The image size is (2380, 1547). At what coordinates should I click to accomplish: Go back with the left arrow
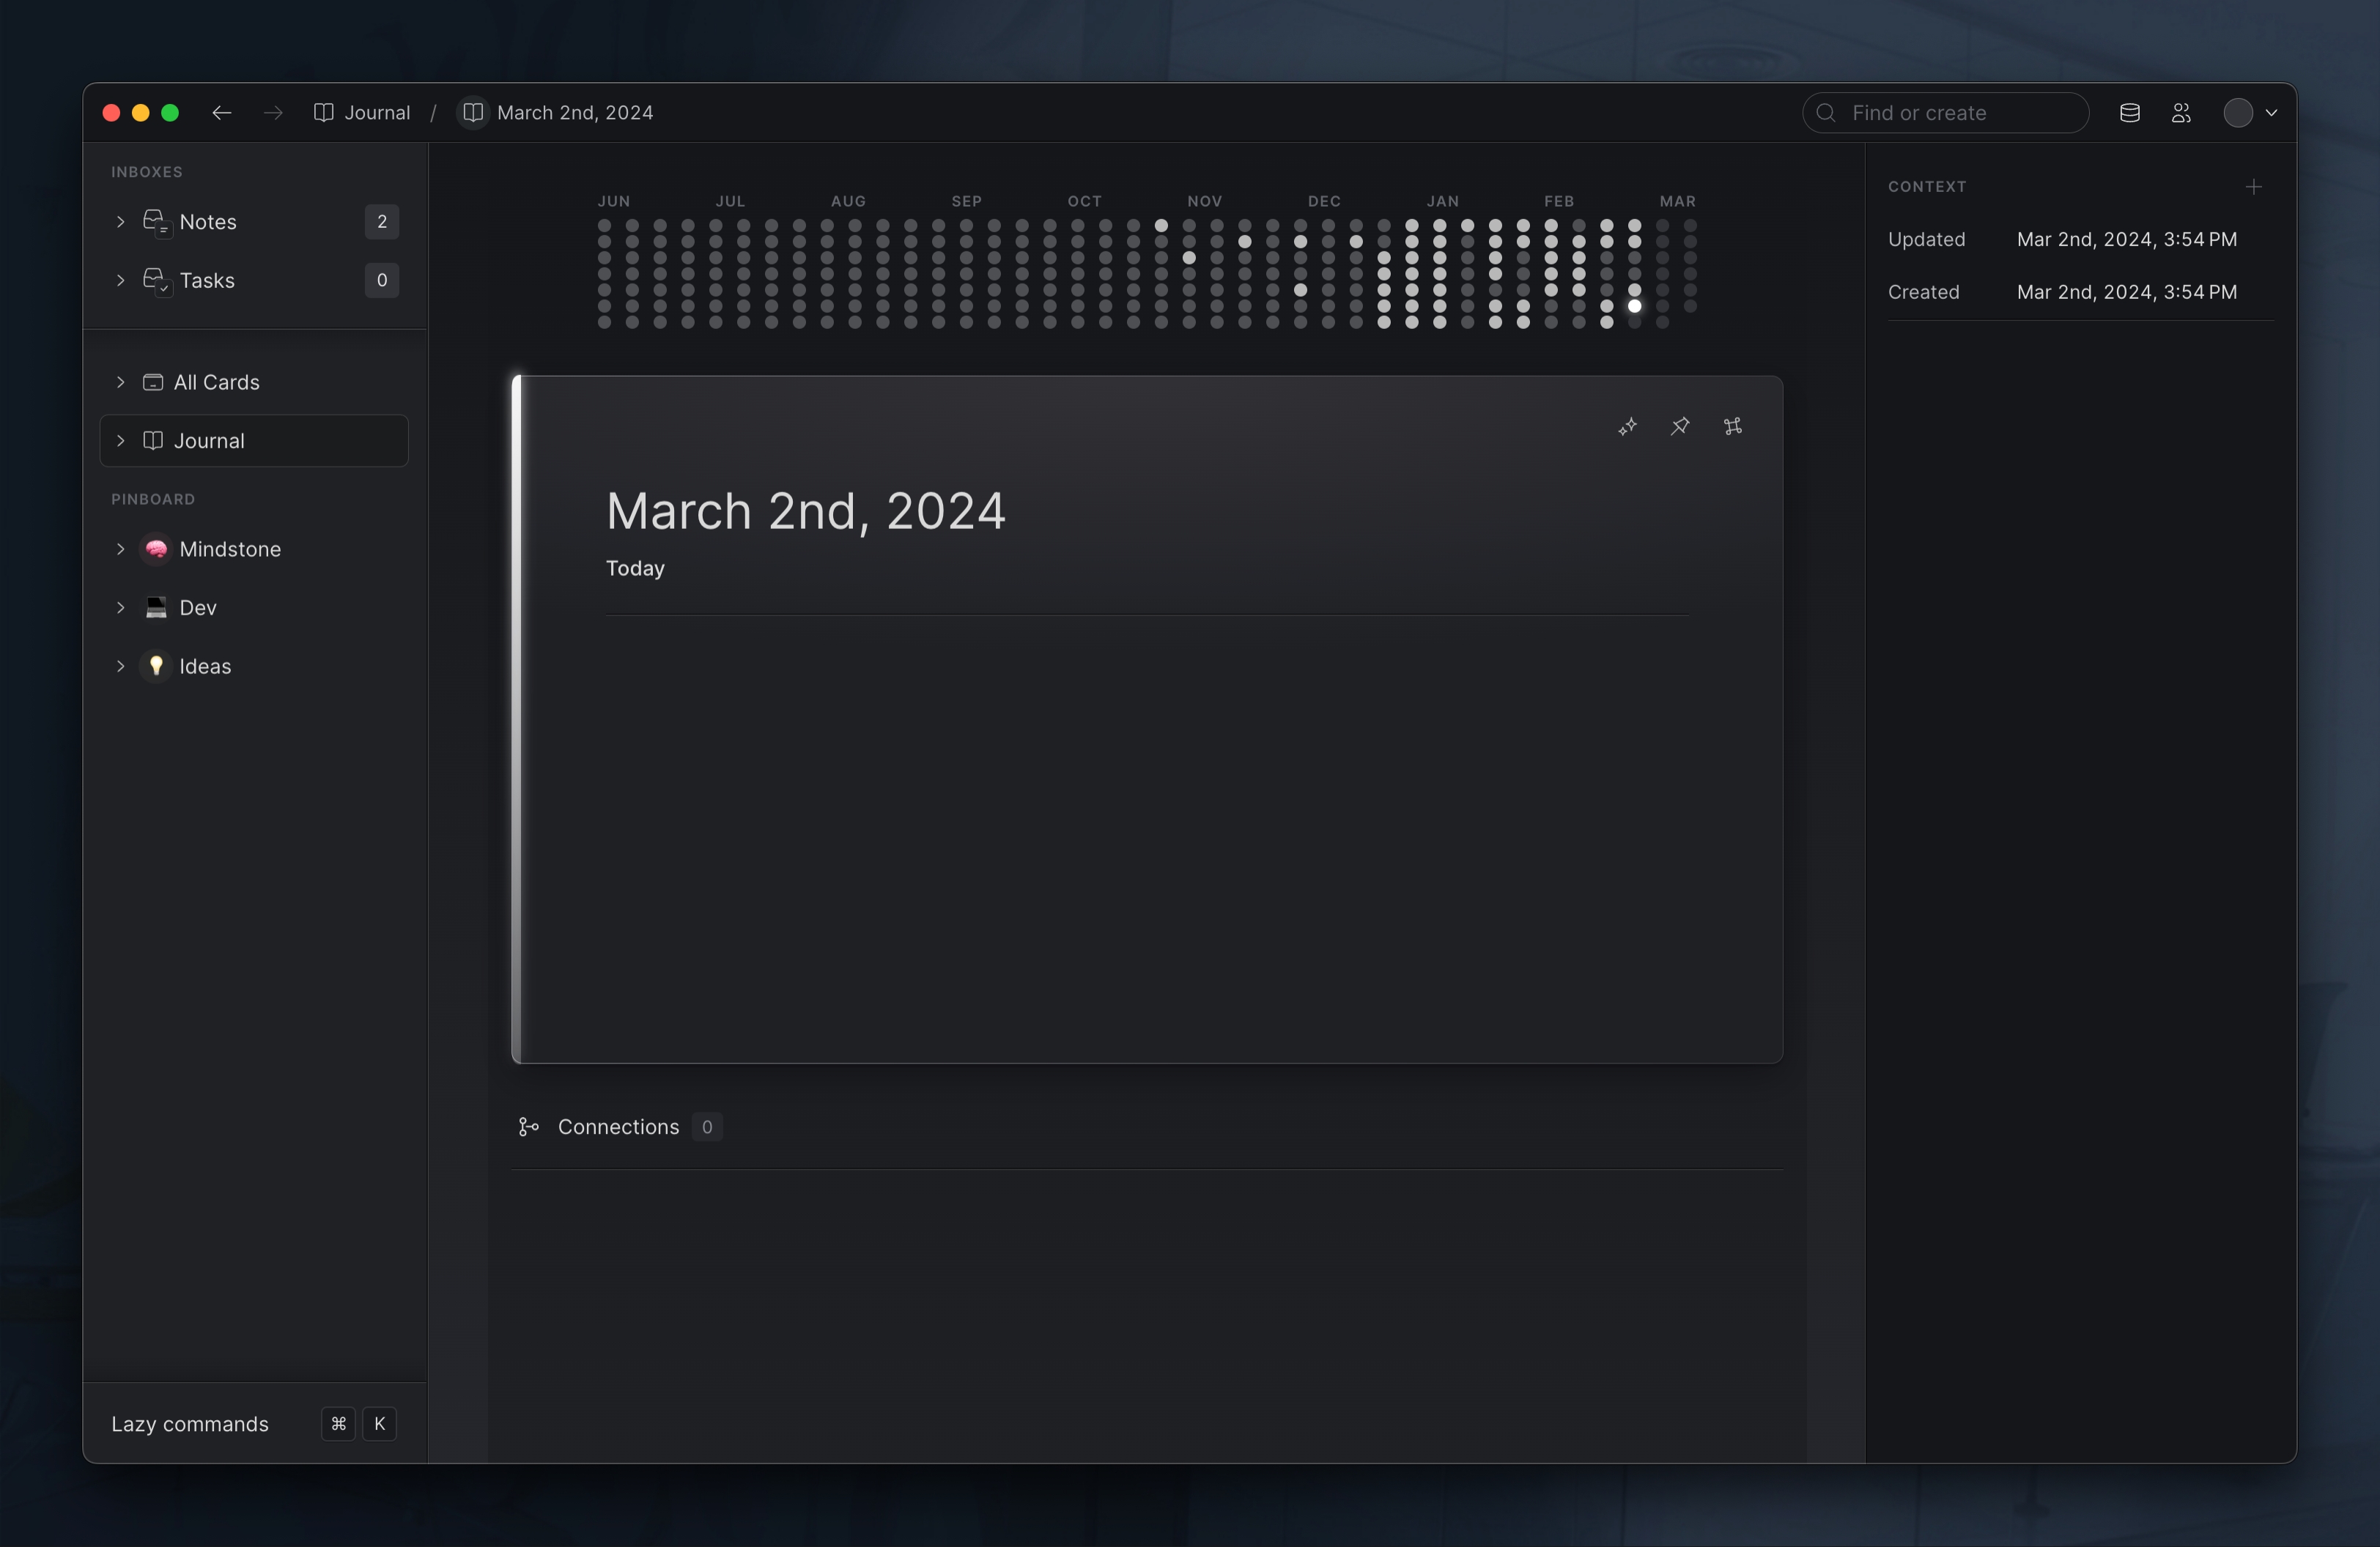(221, 113)
